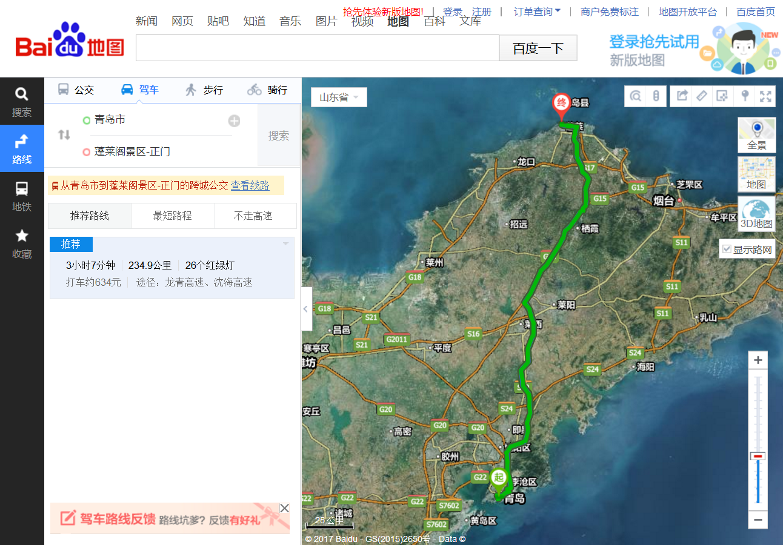Click the fullscreen map icon
Image resolution: width=783 pixels, height=545 pixels.
coord(765,96)
